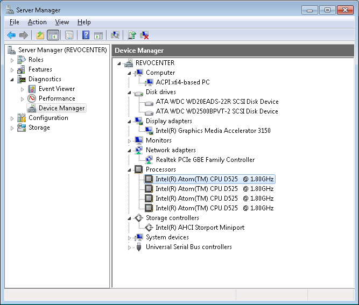This screenshot has width=359, height=305.
Task: Open the Help menu
Action: coord(84,22)
